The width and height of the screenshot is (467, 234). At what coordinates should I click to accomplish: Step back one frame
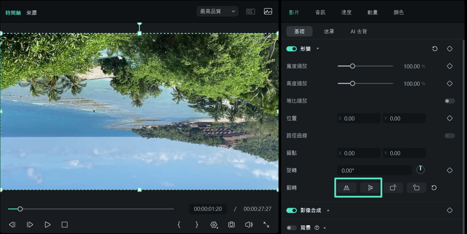pyautogui.click(x=12, y=224)
